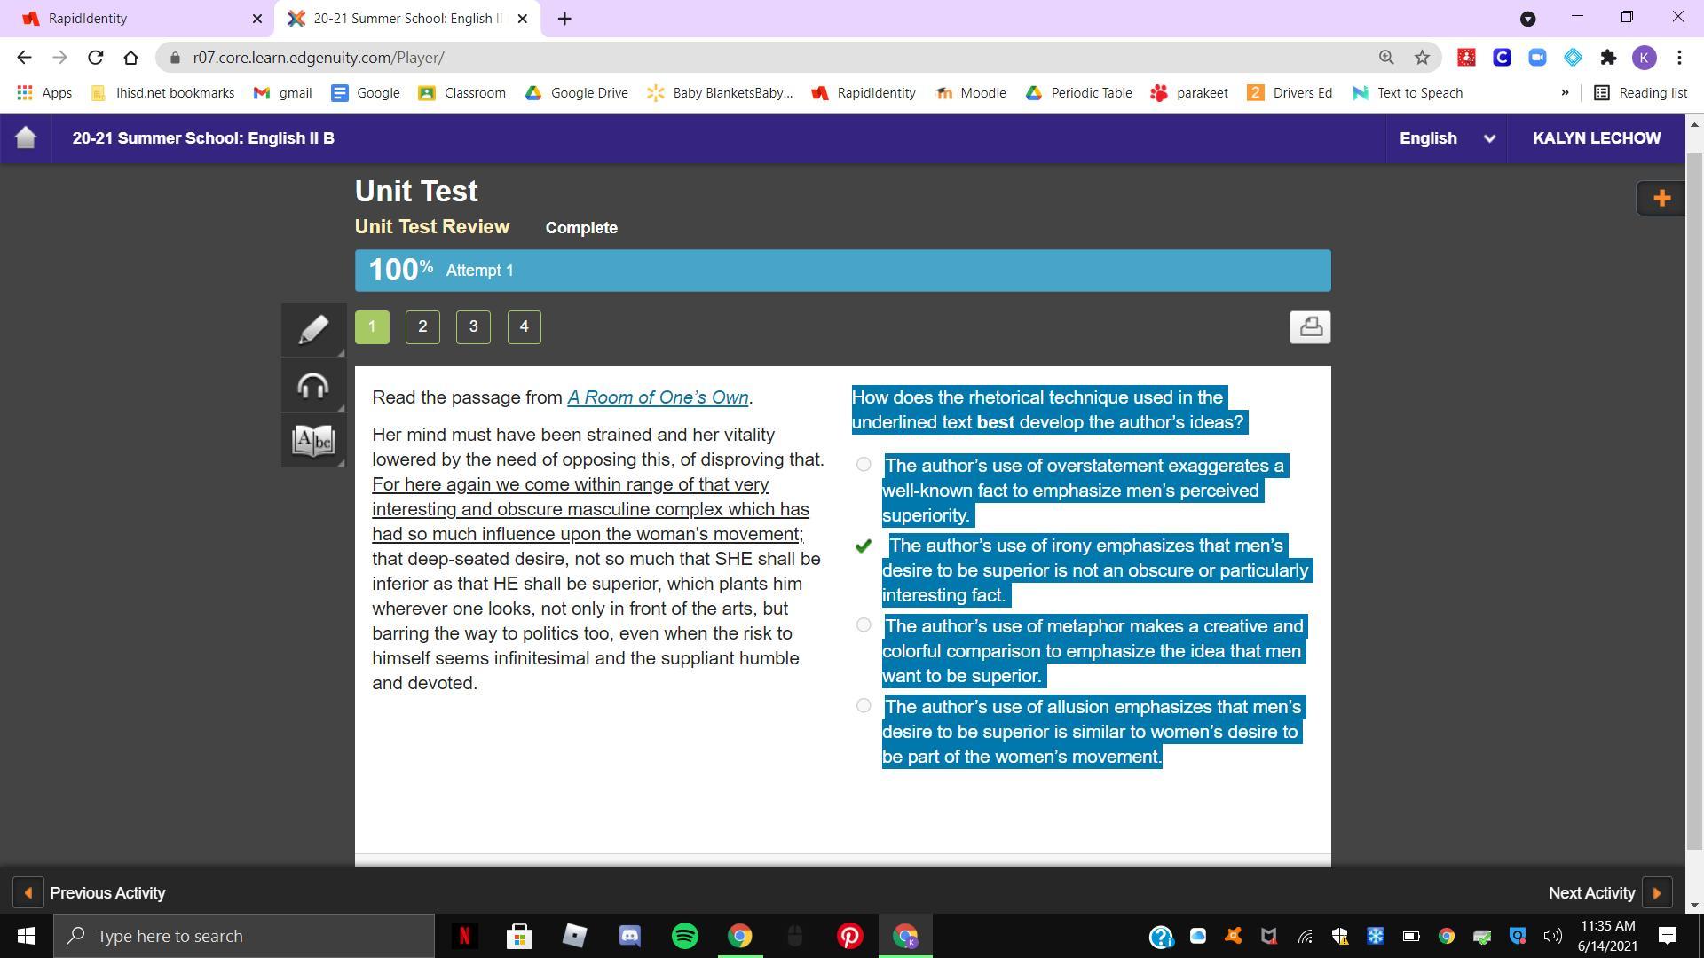Expand the hidden bookmarks chevron
1704x958 pixels.
[1565, 93]
